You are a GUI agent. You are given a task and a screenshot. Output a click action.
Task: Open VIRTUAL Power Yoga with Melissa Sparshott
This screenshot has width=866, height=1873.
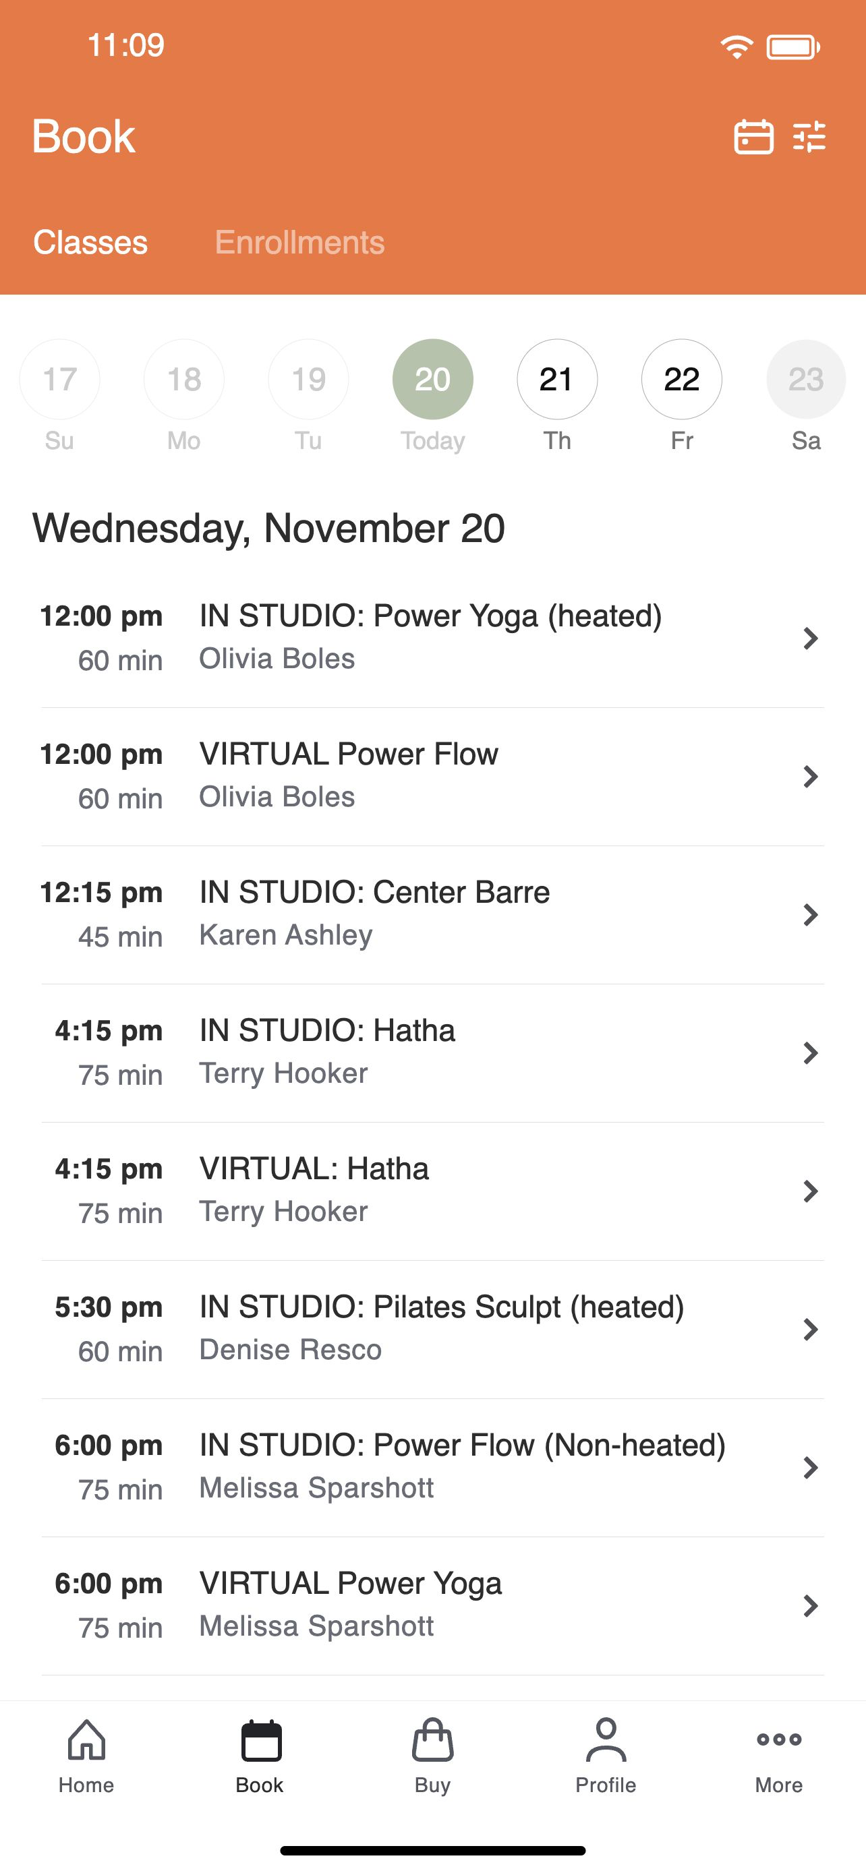click(351, 1604)
